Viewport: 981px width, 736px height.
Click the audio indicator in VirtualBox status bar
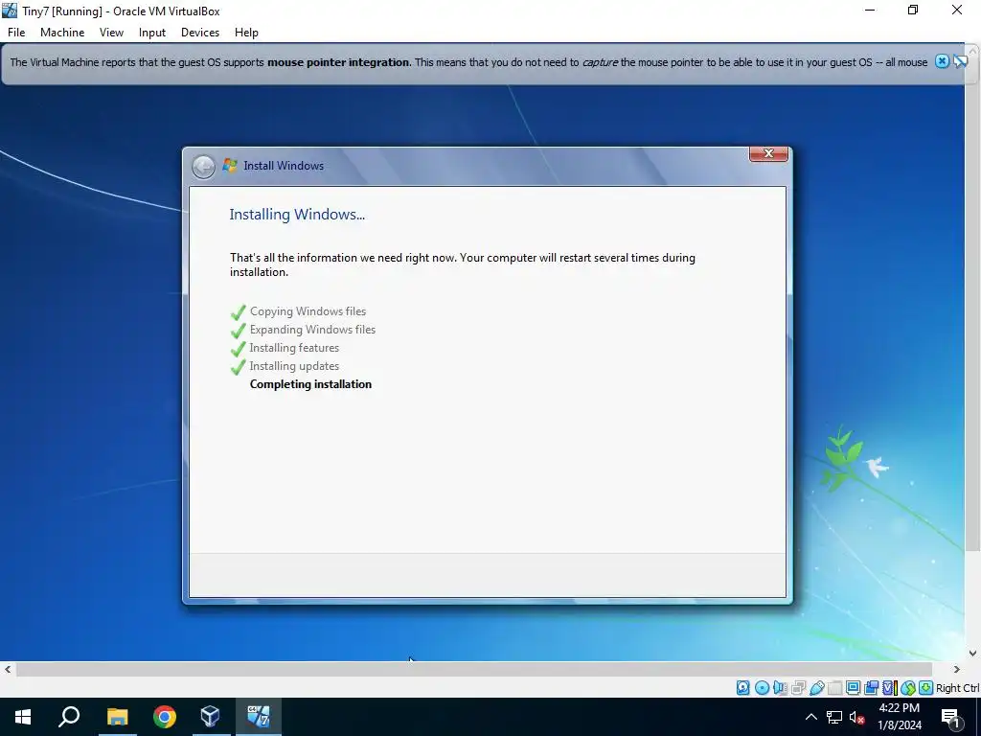(780, 688)
